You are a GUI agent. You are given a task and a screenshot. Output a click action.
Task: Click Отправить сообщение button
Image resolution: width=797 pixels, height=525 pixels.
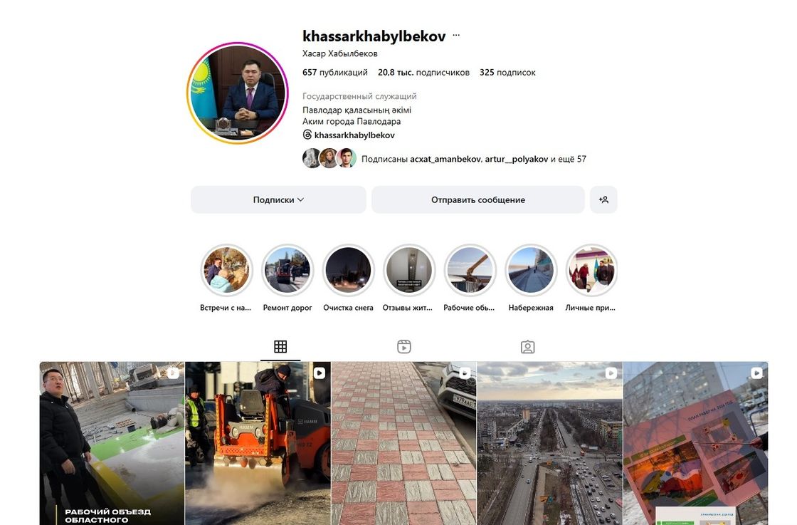click(477, 199)
